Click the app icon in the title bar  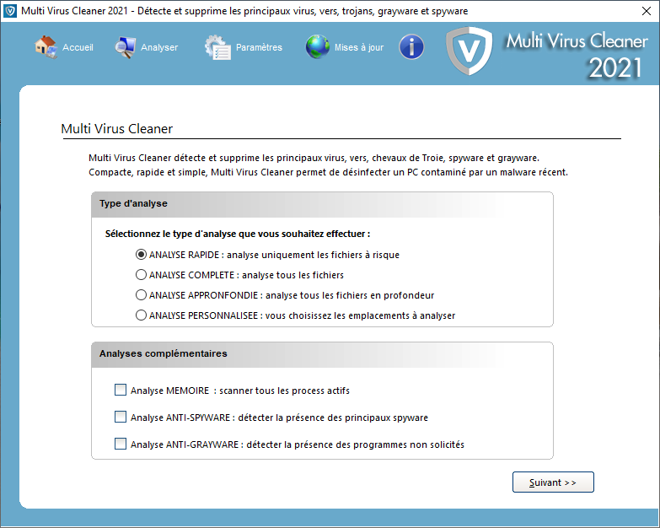[x=11, y=11]
